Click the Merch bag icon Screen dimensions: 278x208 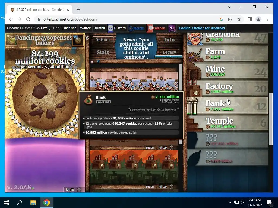tap(131, 28)
